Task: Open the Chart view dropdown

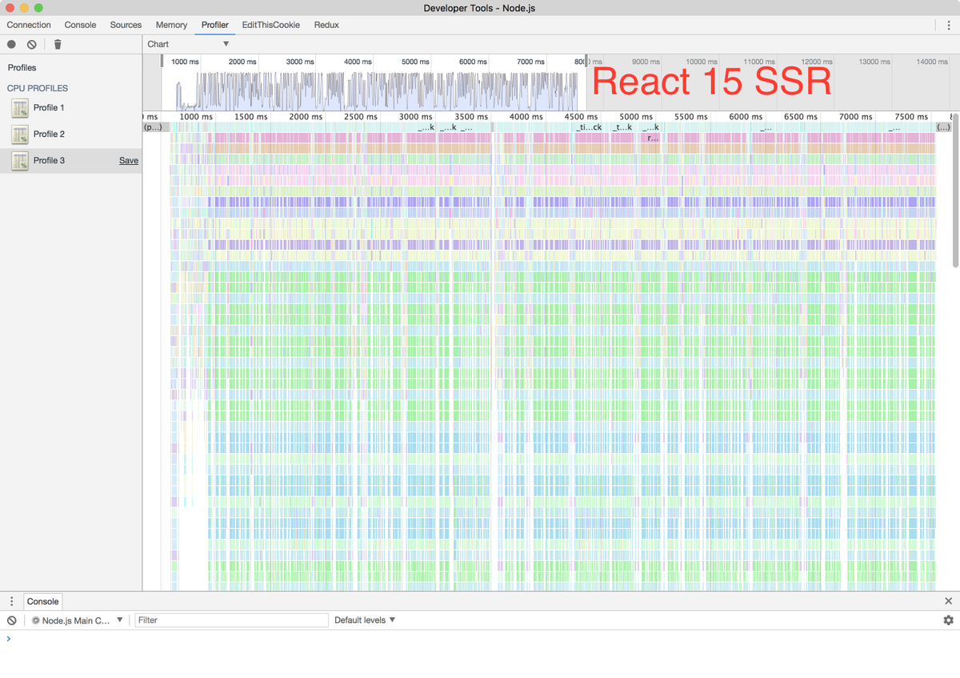Action: (188, 44)
